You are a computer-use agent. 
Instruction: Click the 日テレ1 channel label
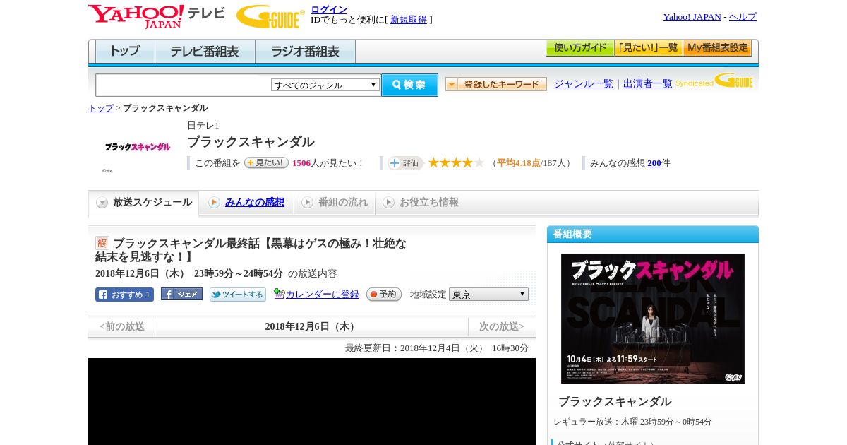pos(203,126)
